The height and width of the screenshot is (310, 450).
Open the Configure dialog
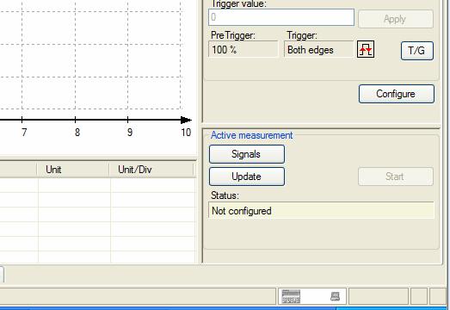pos(397,94)
